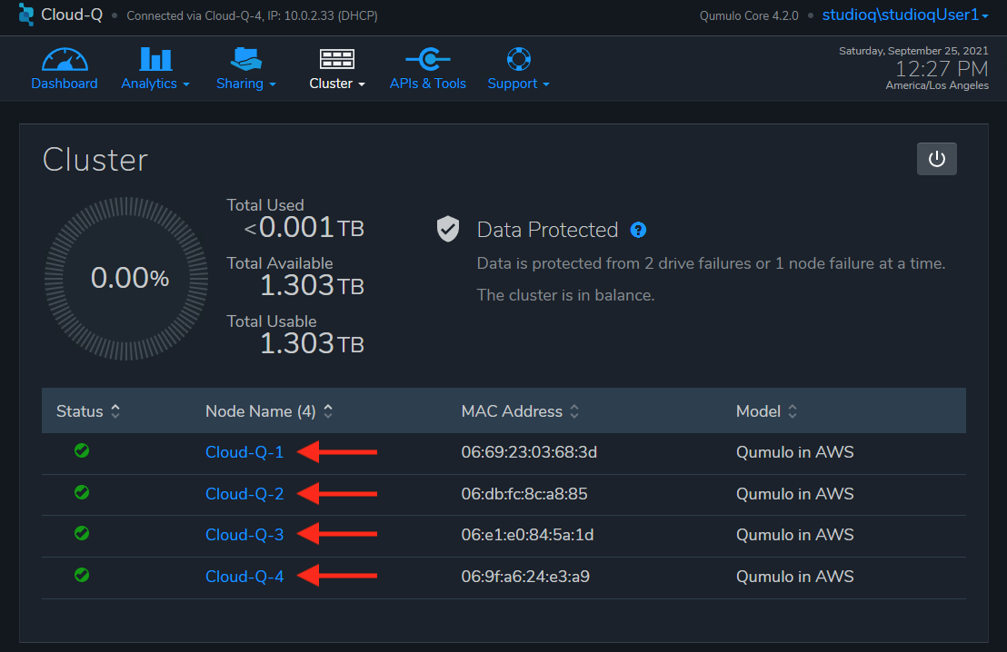Click green status check for Cloud-Q-3
The height and width of the screenshot is (652, 1007).
point(82,533)
